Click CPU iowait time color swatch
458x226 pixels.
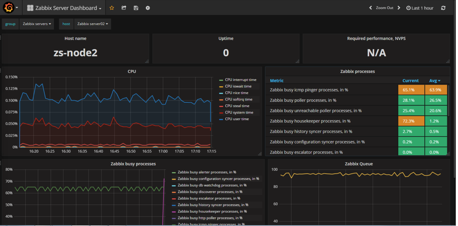tap(221, 86)
